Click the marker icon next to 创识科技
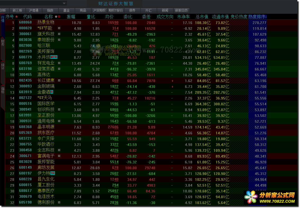Screen dimensions: 300x208 pyautogui.click(x=59, y=109)
